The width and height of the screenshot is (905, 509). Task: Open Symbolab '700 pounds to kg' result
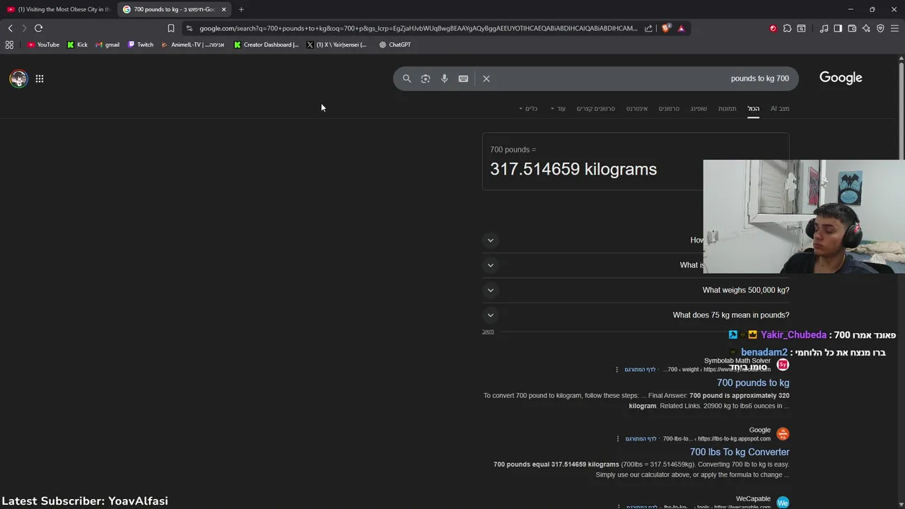753,382
